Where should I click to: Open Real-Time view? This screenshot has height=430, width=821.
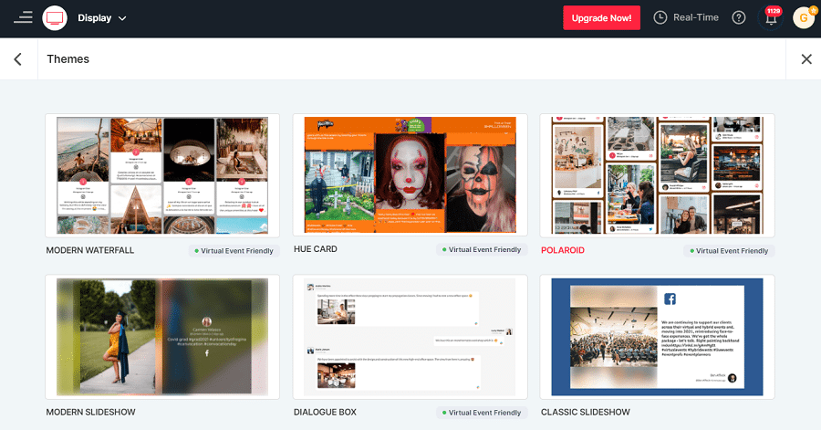click(x=696, y=17)
